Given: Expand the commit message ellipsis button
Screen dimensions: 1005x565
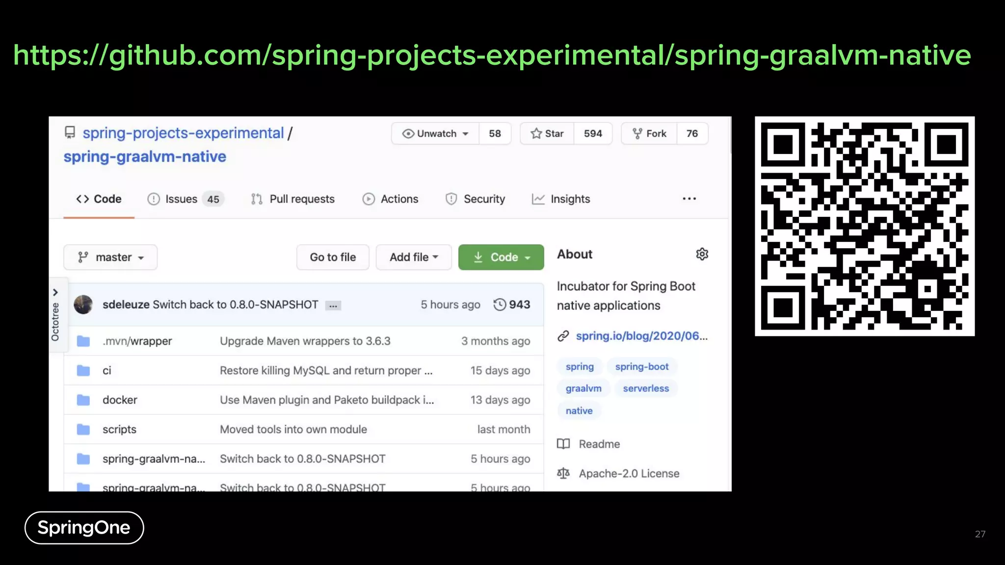Looking at the screenshot, I should pyautogui.click(x=333, y=306).
